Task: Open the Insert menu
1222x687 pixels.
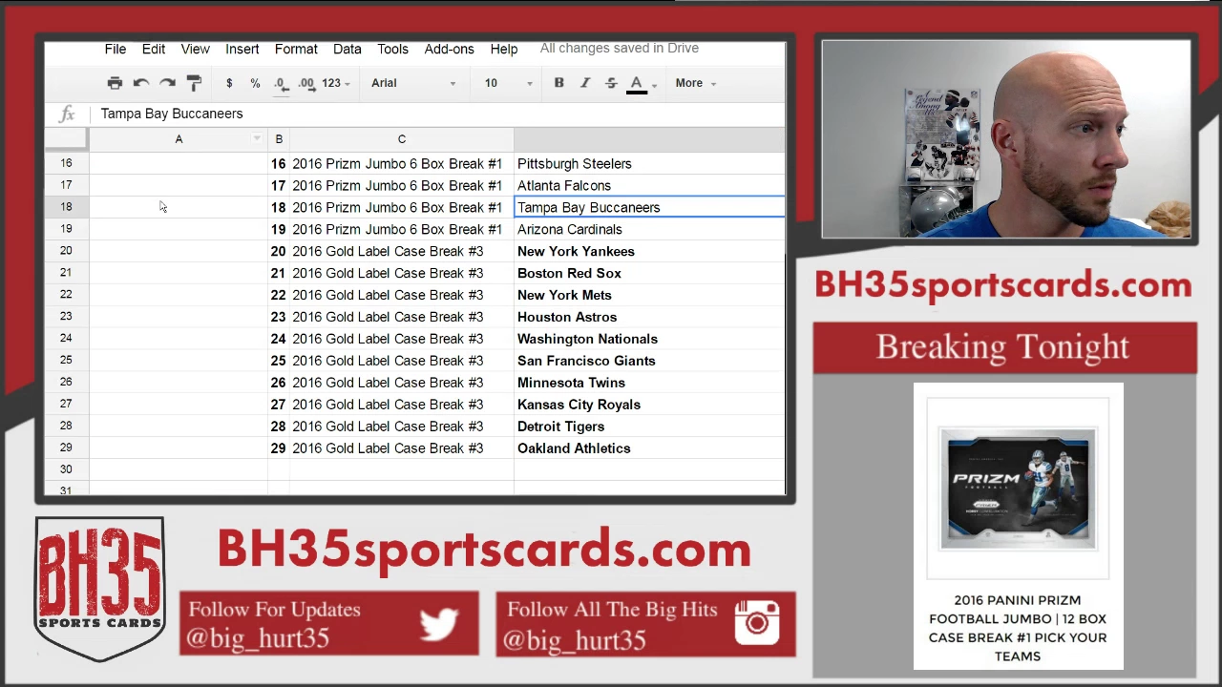Action: coord(242,49)
